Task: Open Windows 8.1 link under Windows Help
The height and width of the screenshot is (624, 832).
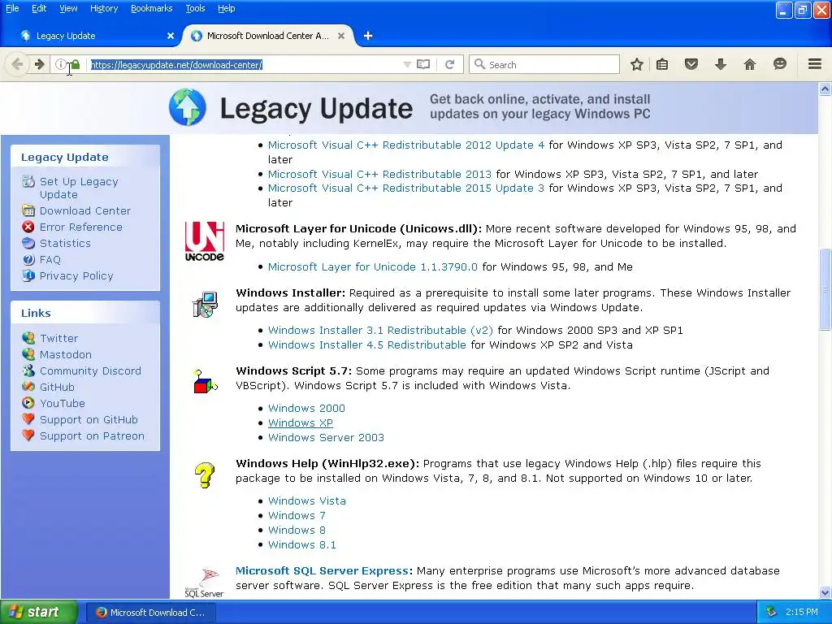Action: pos(302,545)
